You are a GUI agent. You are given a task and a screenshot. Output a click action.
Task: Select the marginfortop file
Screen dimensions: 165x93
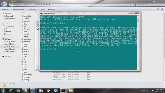pyautogui.click(x=28, y=75)
